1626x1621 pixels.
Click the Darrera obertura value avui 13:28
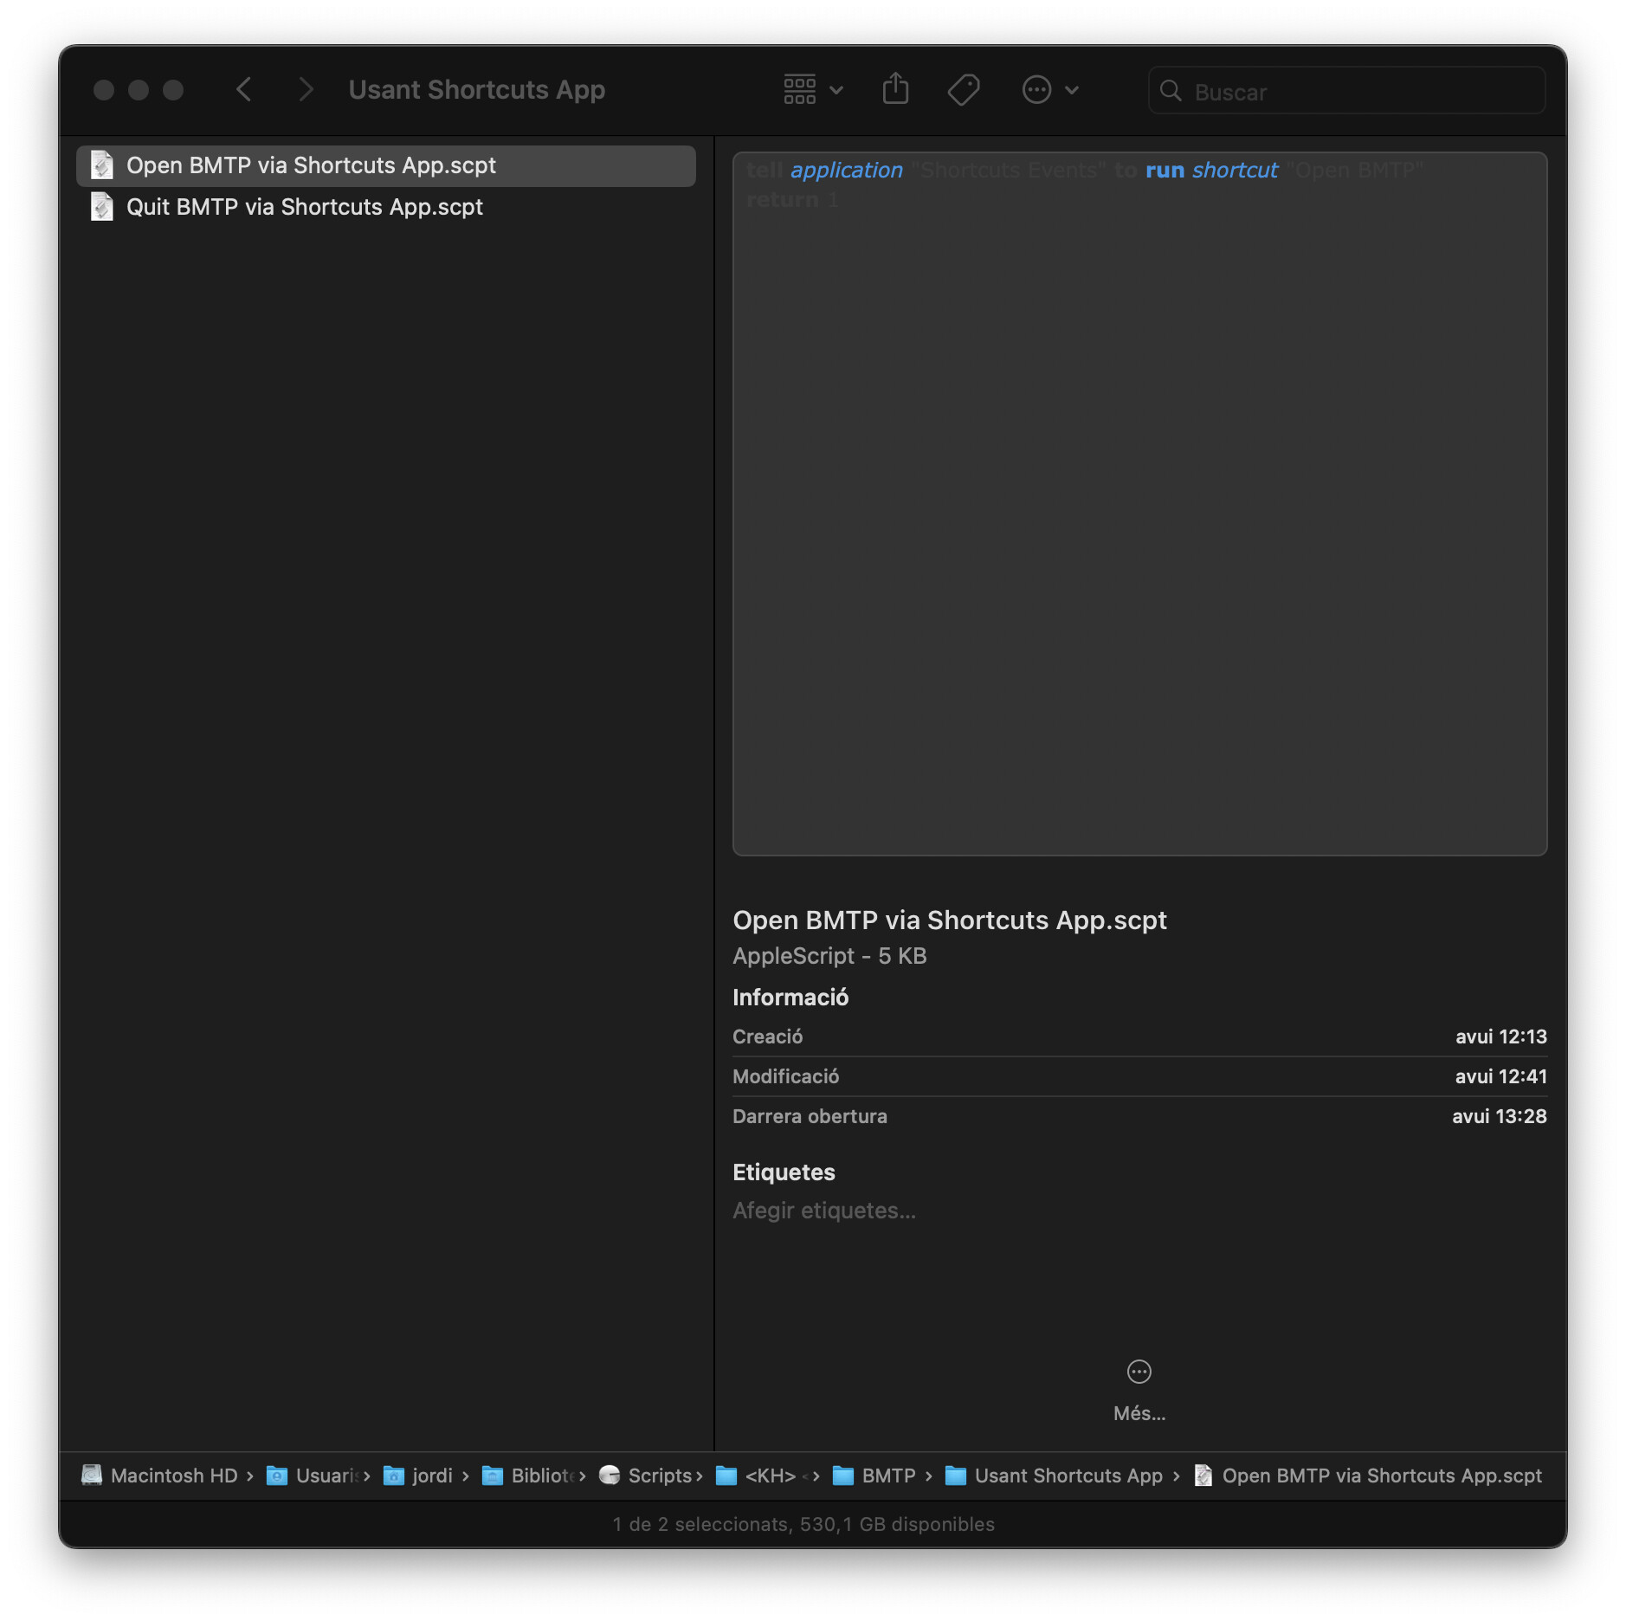(1499, 1116)
